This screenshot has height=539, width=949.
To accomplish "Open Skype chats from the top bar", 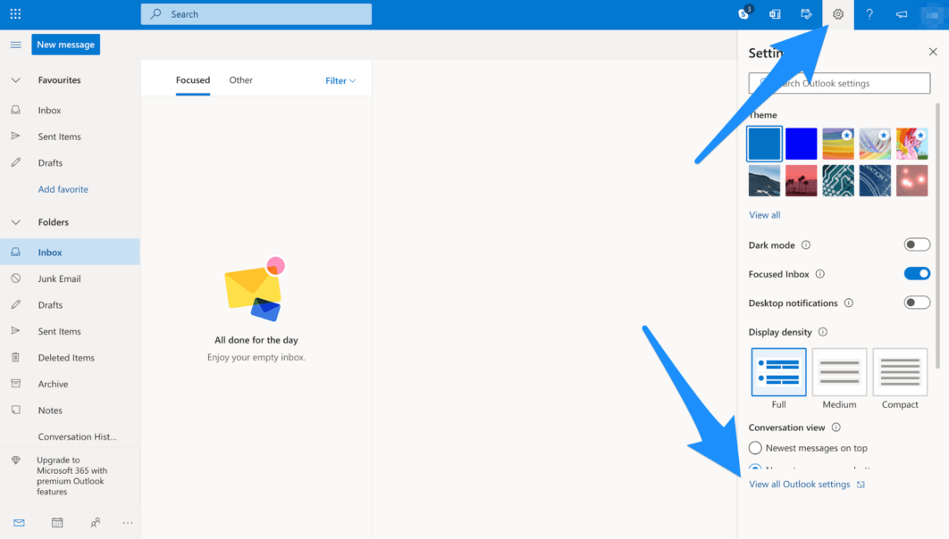I will 744,13.
